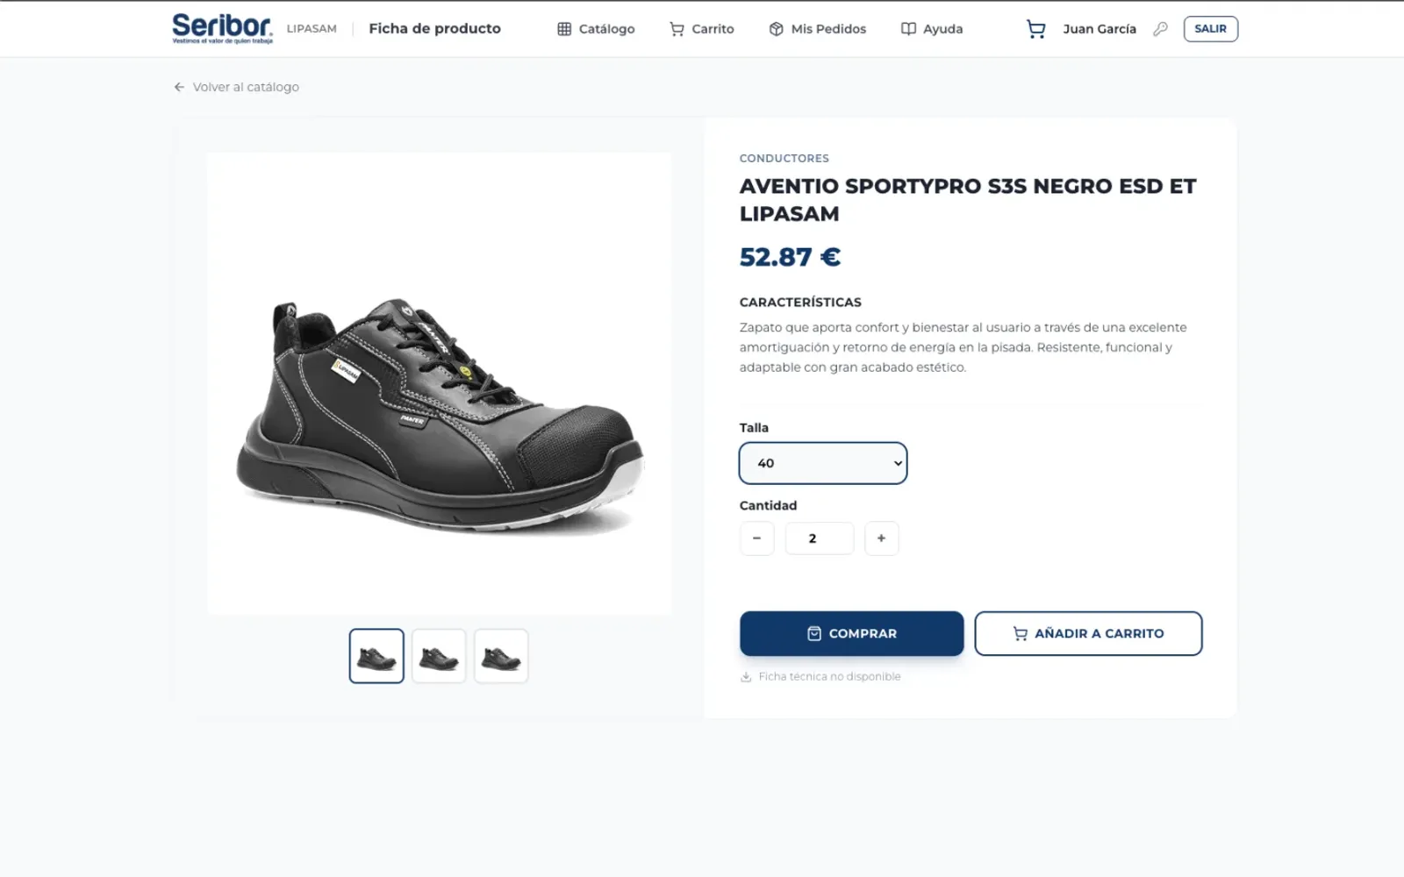Screen dimensions: 1404x877
Task: Select the second shoe thumbnail
Action: (439, 656)
